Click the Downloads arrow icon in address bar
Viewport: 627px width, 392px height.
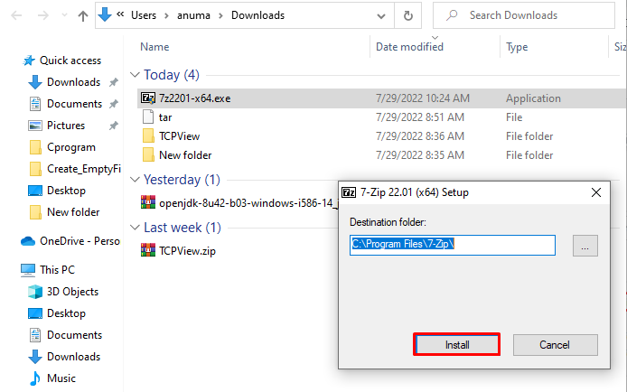coord(105,14)
